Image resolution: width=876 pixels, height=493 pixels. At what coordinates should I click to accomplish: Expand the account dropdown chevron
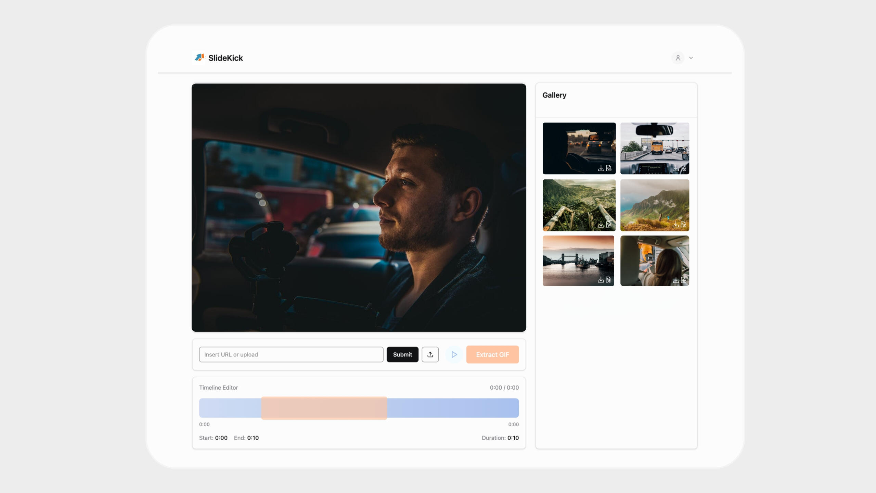click(x=691, y=58)
